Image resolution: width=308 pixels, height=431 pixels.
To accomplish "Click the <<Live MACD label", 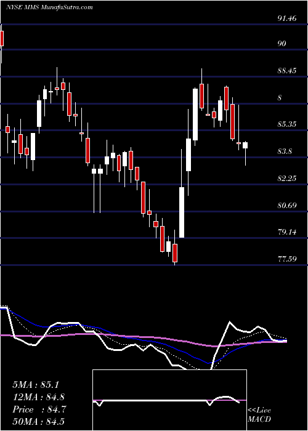I will pos(259,415).
